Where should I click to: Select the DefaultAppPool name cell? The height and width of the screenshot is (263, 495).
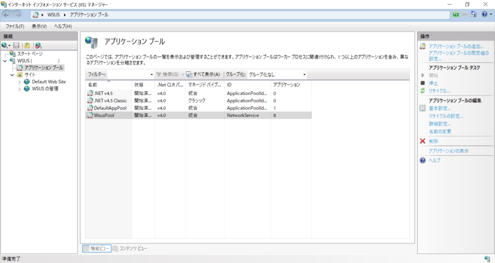coord(110,108)
